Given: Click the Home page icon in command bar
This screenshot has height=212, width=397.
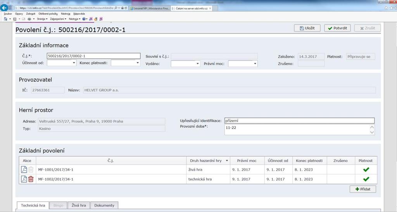Looking at the screenshot, I should 5,19.
